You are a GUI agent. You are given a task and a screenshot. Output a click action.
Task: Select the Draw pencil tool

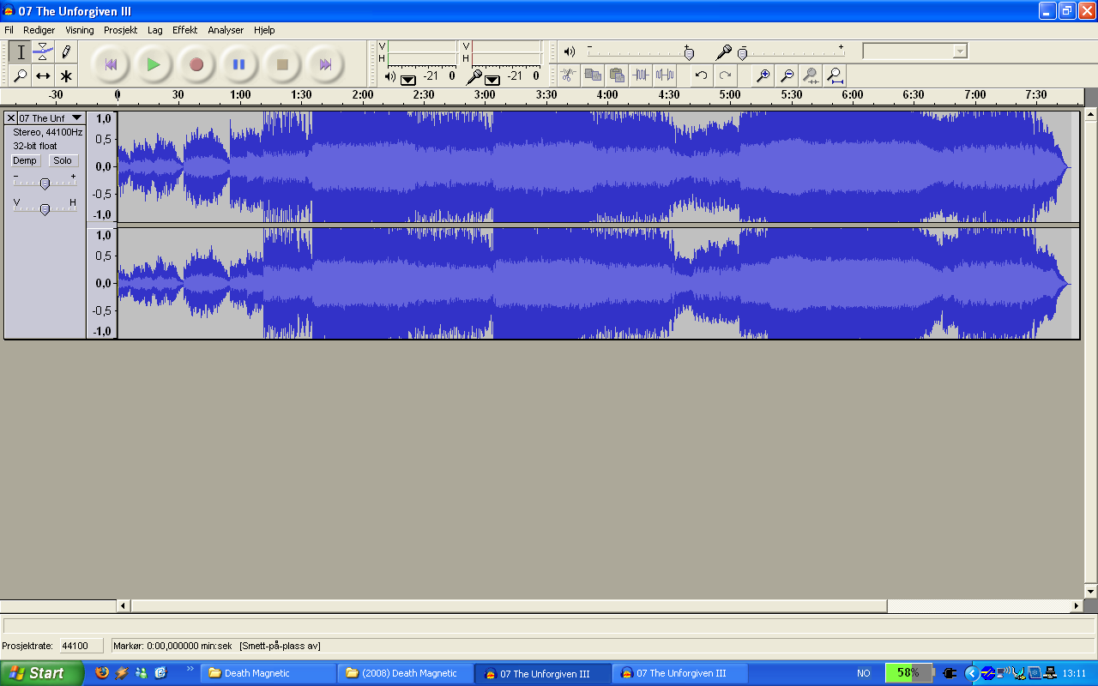coord(66,52)
